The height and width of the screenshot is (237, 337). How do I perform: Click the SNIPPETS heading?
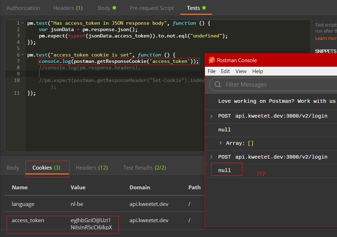click(x=325, y=51)
